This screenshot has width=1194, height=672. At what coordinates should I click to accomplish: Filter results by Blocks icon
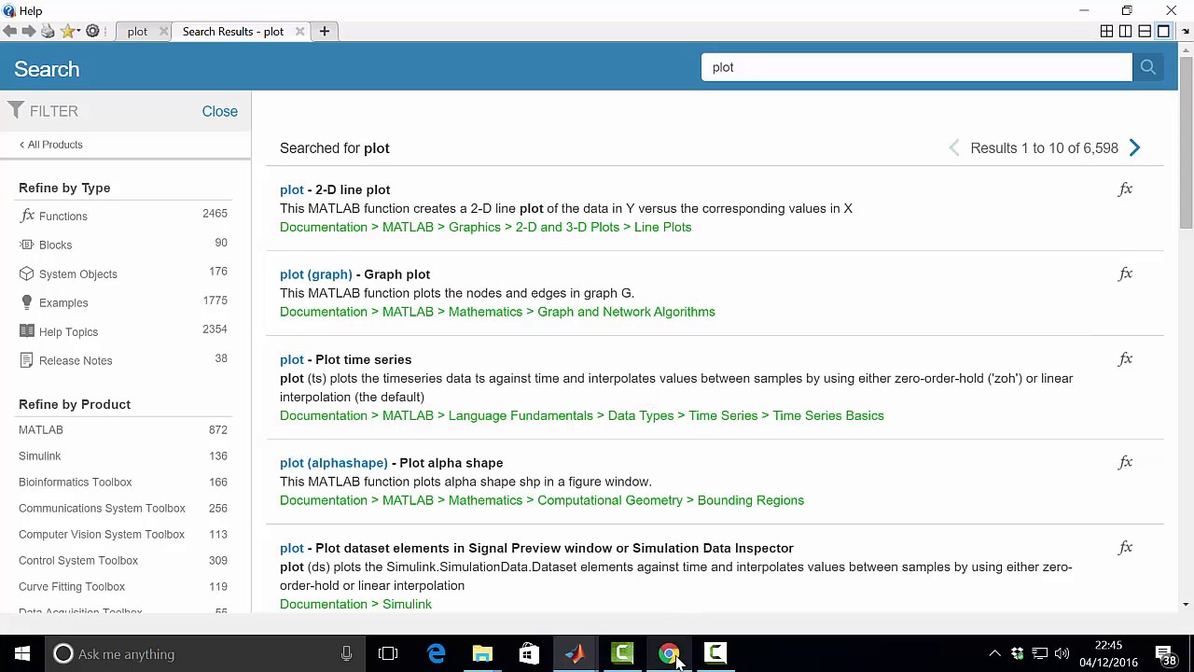point(26,245)
